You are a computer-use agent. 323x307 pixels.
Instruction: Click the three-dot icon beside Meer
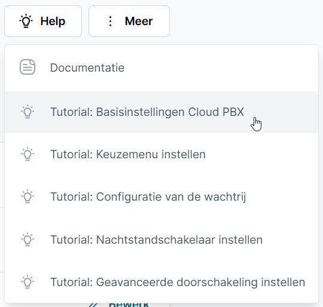click(111, 21)
